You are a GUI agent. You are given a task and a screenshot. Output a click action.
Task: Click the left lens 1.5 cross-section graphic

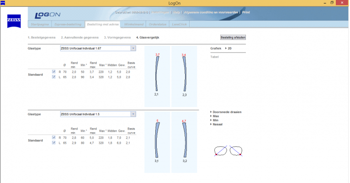tap(185, 140)
